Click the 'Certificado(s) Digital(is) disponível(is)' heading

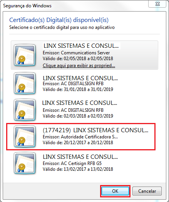pyautogui.click(x=59, y=20)
